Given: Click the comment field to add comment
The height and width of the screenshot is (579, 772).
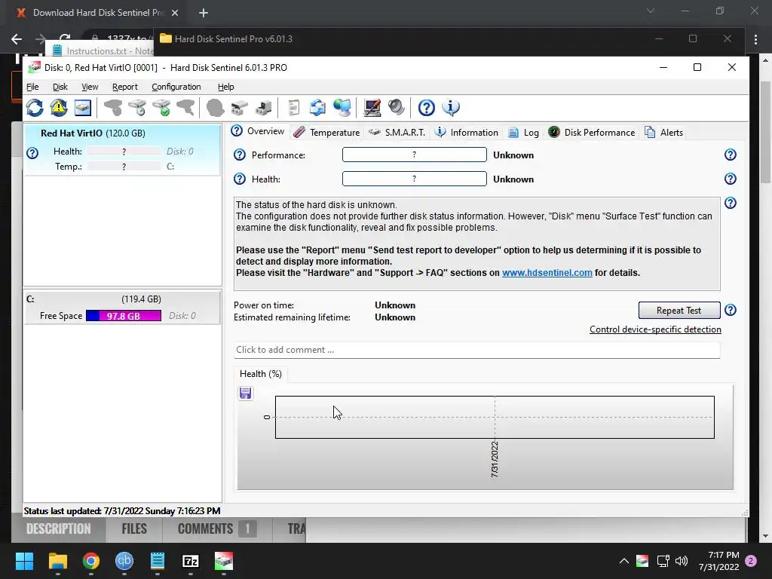Looking at the screenshot, I should click(x=476, y=350).
